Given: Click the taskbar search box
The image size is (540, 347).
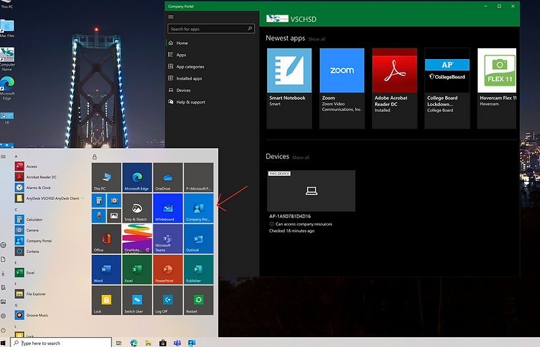Looking at the screenshot, I should (61, 342).
